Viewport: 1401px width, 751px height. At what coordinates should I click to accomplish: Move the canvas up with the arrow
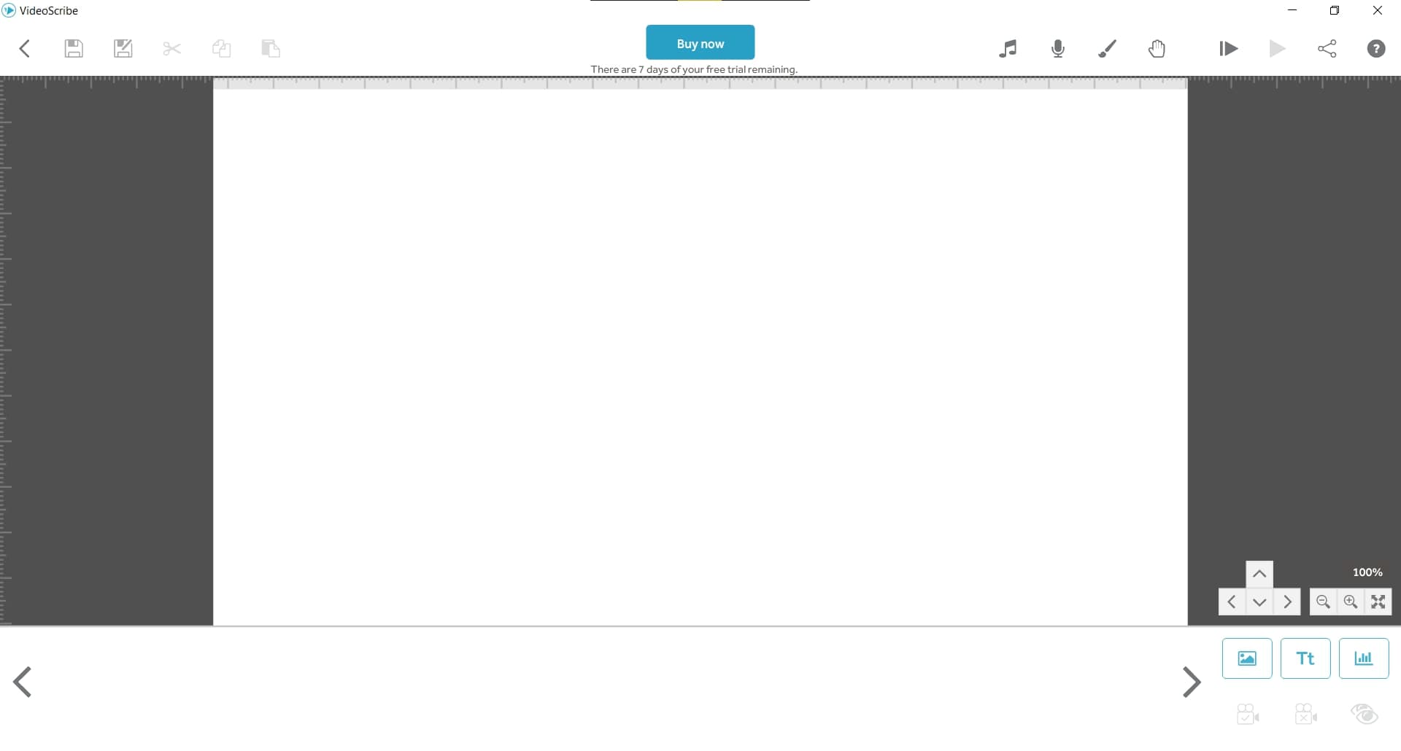point(1259,575)
